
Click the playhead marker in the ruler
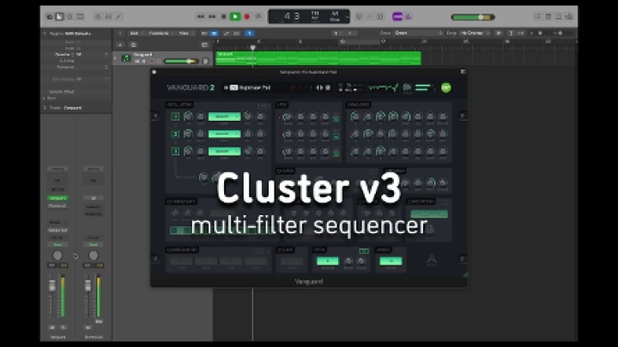(252, 47)
